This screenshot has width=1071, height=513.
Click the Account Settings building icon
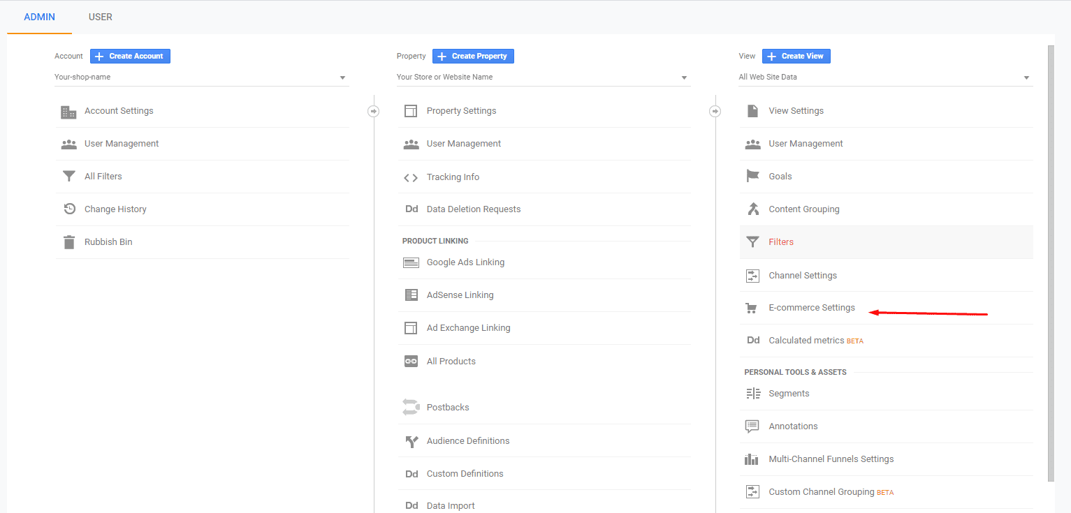[x=68, y=112]
